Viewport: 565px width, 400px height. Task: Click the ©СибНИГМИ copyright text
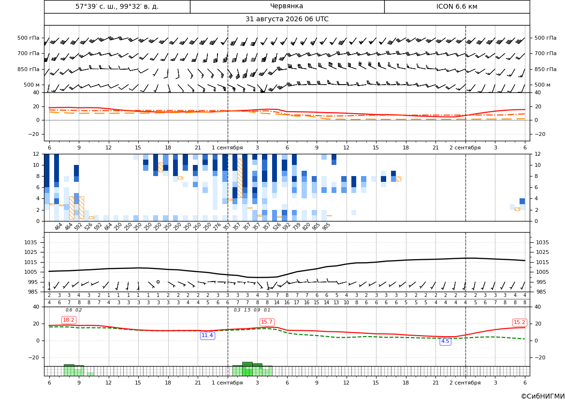pos(543,396)
